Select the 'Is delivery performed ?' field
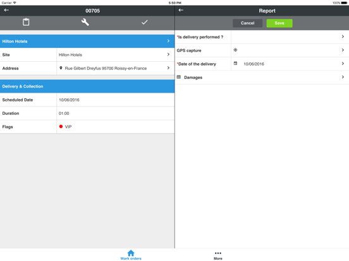This screenshot has width=349, height=261. [262, 37]
